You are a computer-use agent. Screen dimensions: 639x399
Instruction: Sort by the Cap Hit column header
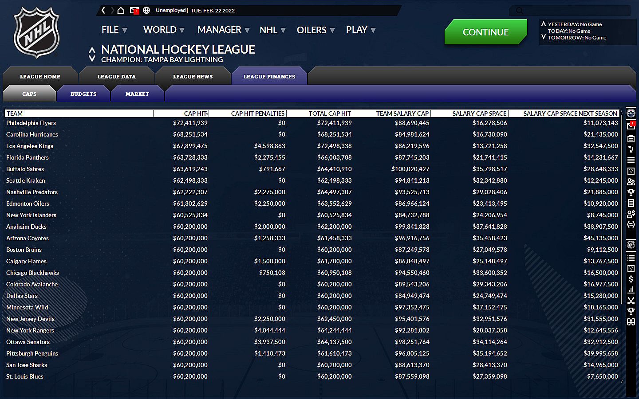point(181,113)
